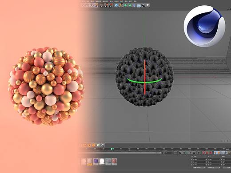This screenshot has width=231, height=173.
Task: Open keyframe selection red icon
Action: (211, 153)
